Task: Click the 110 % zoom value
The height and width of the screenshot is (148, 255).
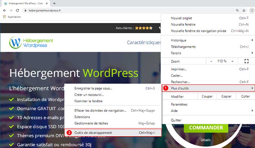Action: coord(222,61)
